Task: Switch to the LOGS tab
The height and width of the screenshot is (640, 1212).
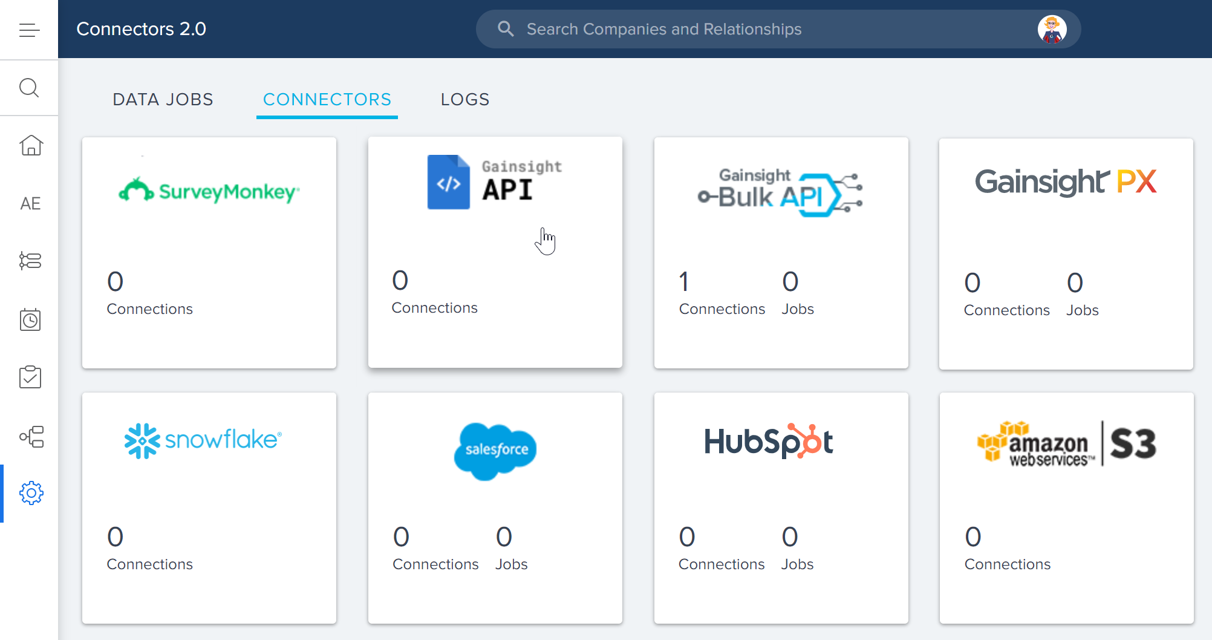Action: point(465,99)
